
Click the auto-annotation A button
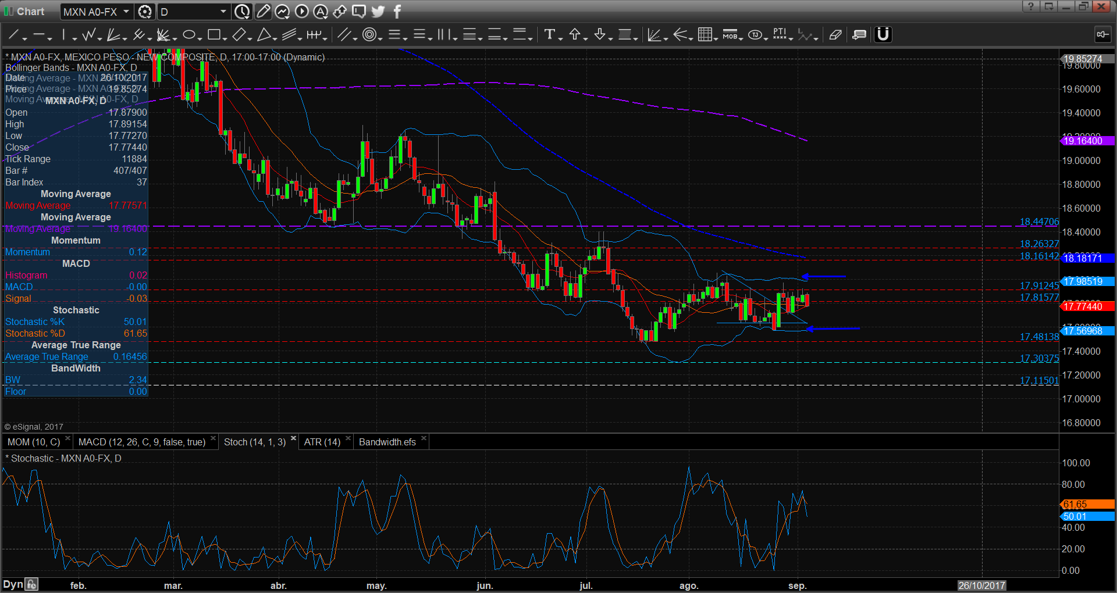pyautogui.click(x=321, y=11)
